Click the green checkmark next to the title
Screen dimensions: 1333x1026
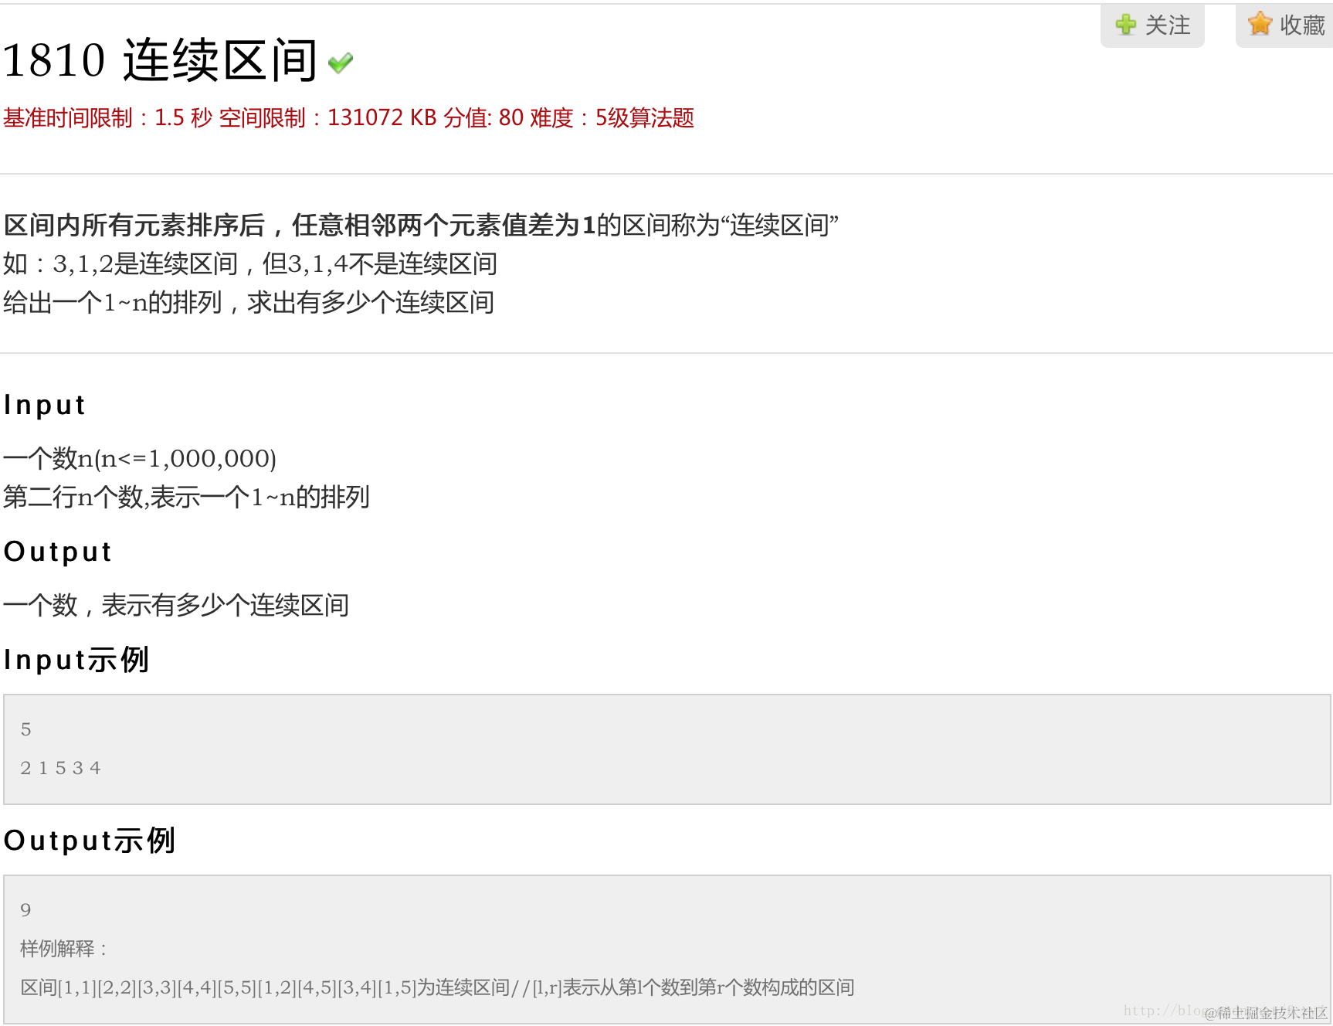coord(341,63)
